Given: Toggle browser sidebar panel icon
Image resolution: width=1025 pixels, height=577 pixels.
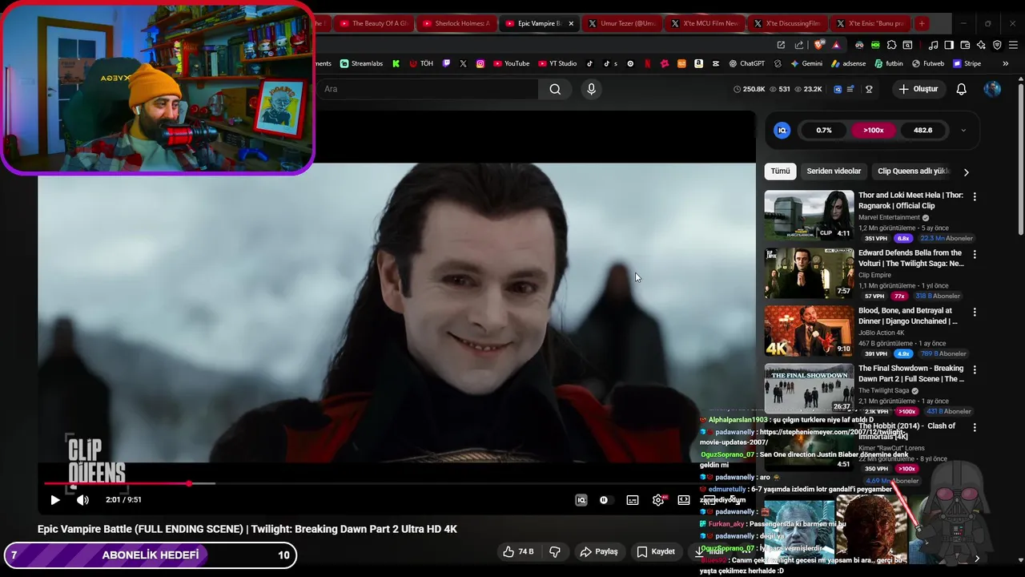Looking at the screenshot, I should click(948, 45).
